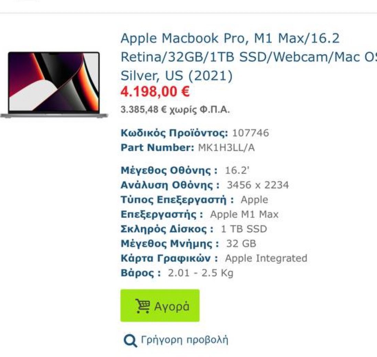Click the resolution value 3456 x 2234

tap(258, 185)
